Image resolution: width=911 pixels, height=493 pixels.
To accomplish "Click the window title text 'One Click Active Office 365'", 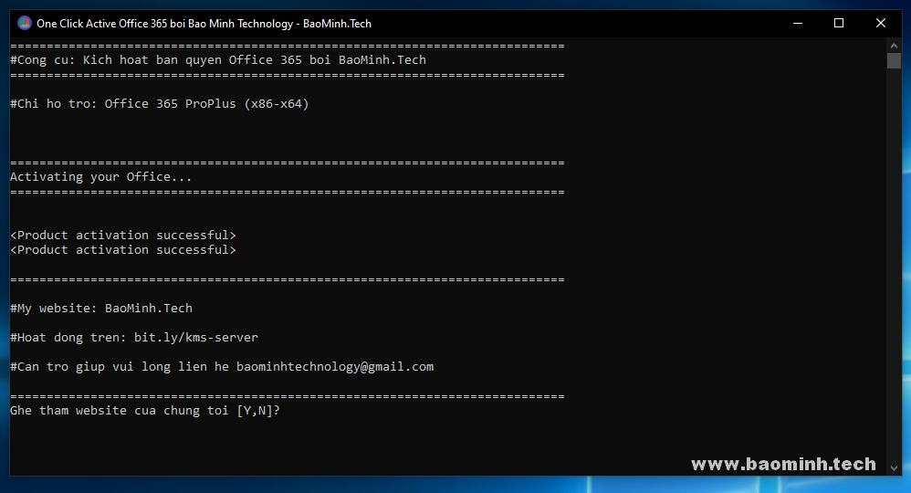I will [101, 24].
